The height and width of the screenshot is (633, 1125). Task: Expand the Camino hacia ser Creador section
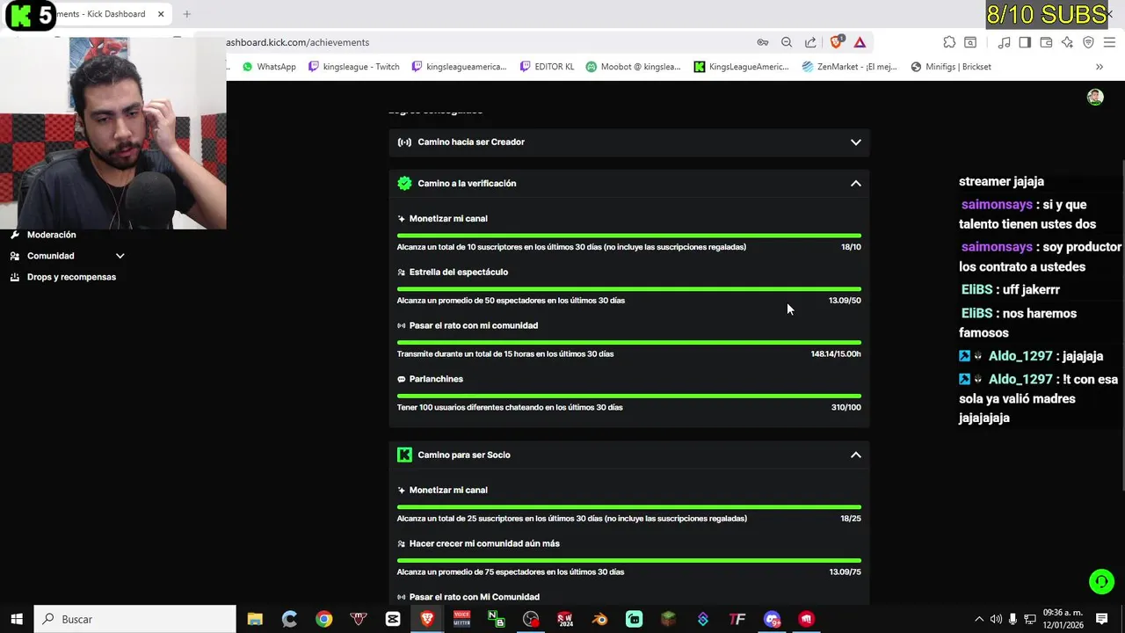[855, 142]
